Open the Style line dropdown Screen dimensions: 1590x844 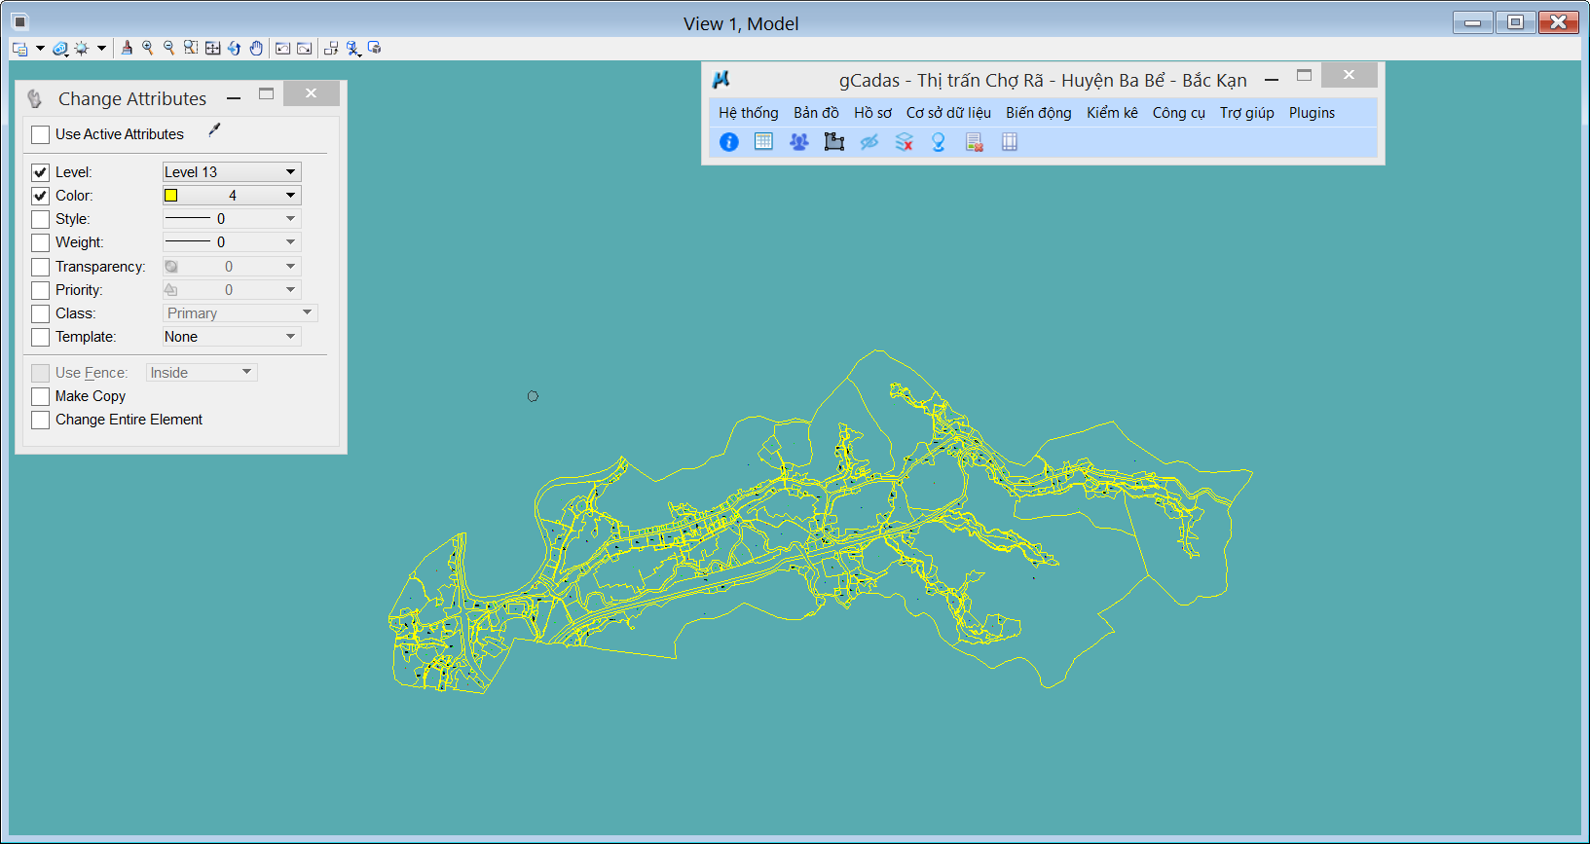tap(290, 219)
